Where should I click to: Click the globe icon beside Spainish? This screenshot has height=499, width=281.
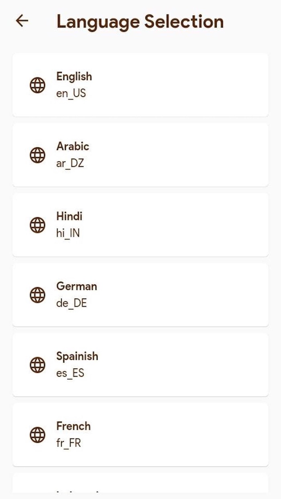(38, 365)
